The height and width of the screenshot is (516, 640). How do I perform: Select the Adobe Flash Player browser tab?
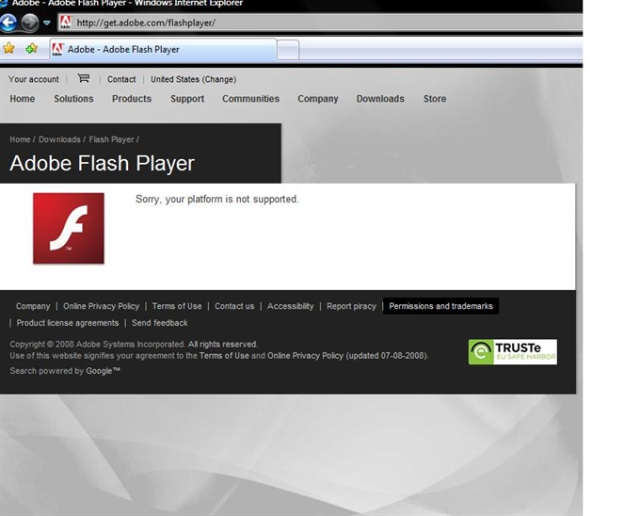click(x=160, y=49)
